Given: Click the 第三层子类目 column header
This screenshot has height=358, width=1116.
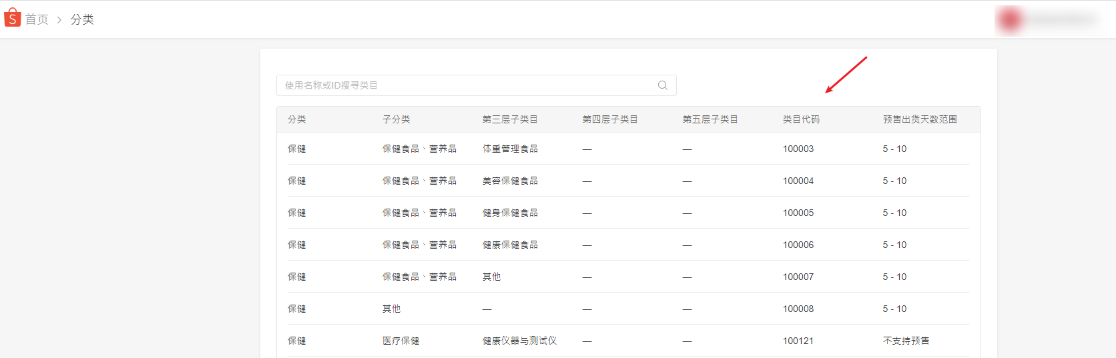Looking at the screenshot, I should (510, 119).
